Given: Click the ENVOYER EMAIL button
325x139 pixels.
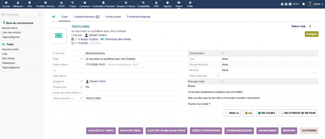Looking at the screenshot, I should point(130,131).
